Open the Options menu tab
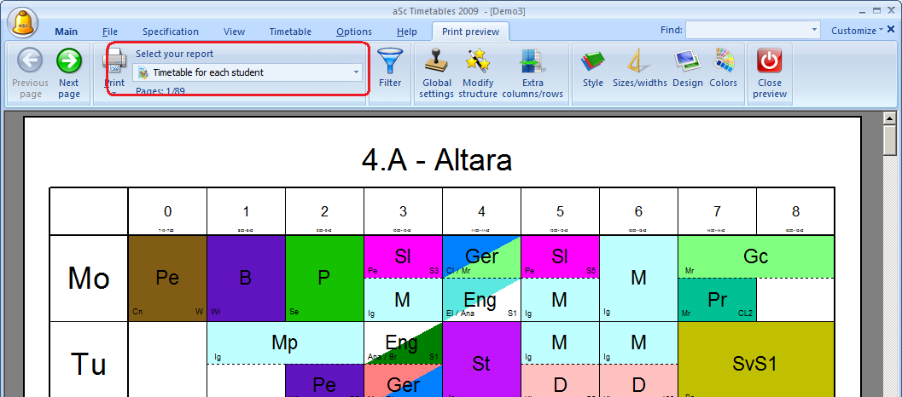902x397 pixels. click(x=354, y=32)
